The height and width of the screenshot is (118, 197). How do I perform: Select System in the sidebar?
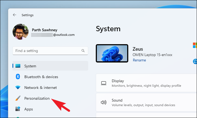point(50,66)
